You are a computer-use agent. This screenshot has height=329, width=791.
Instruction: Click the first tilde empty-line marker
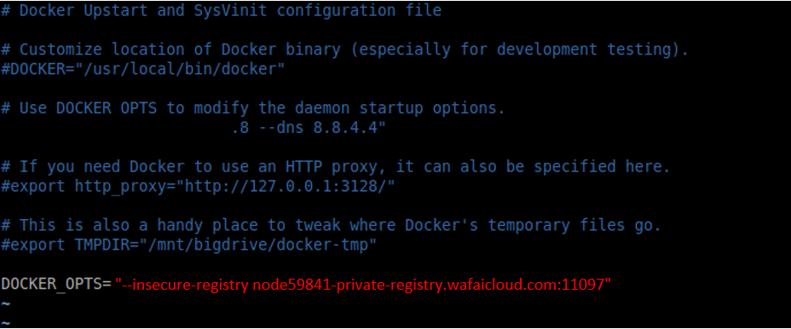tap(5, 304)
